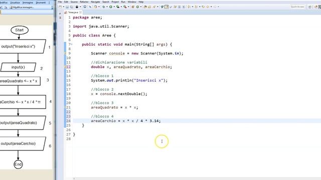Image resolution: width=321 pixels, height=180 pixels.
Task: Click the 'public class Aree {' line
Action: click(94, 35)
